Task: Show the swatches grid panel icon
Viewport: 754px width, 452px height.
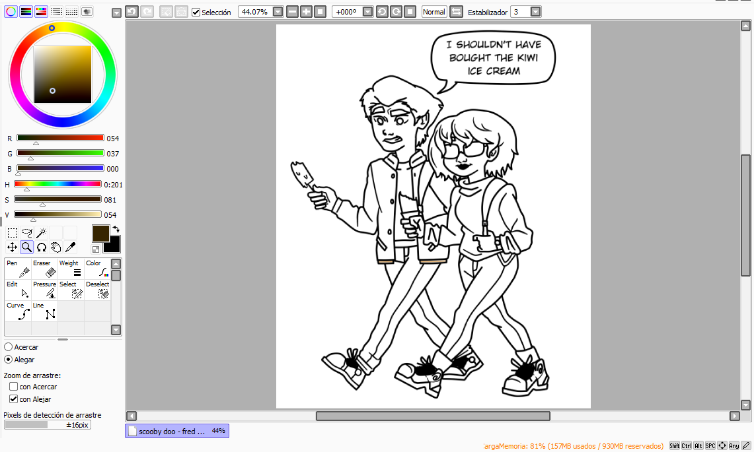Action: pos(71,11)
